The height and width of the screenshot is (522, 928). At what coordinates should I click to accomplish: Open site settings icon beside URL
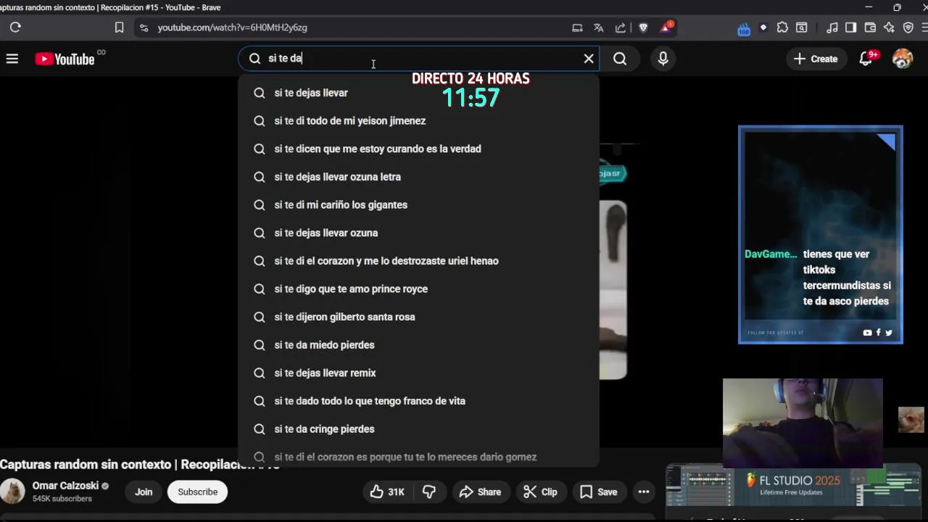(144, 28)
